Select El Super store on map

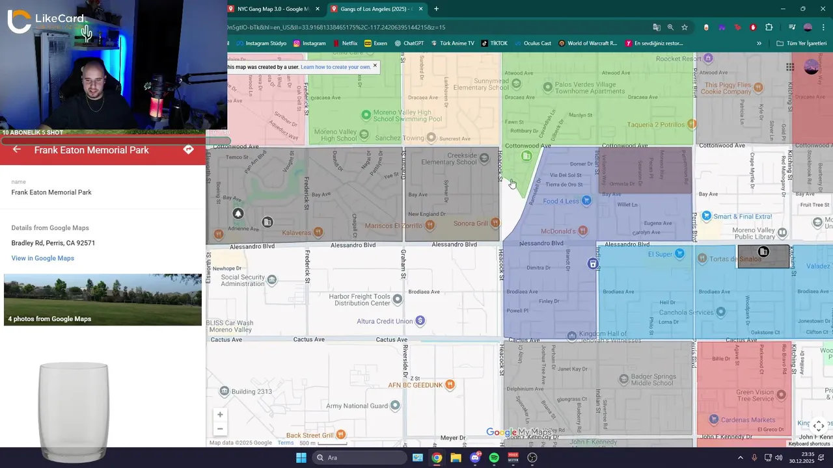[666, 254]
